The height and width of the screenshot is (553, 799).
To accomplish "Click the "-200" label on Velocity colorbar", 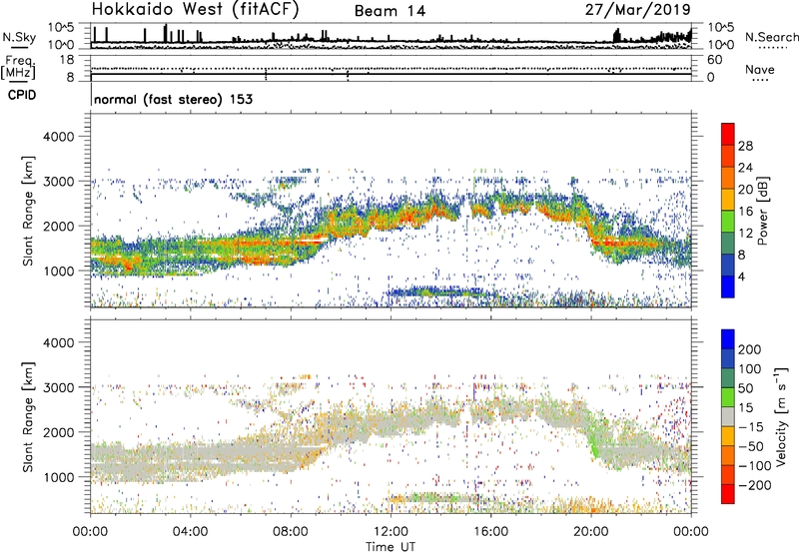I will (x=755, y=485).
